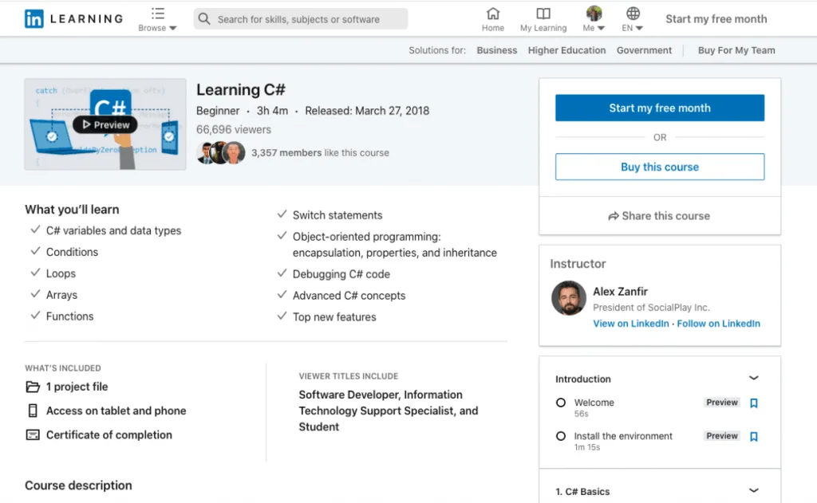Bookmark the Install the environment video
Screen dimensions: 817x503
[x=754, y=437]
